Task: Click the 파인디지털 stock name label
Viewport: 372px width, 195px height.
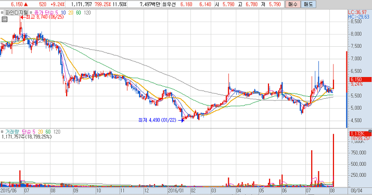Action: click(x=16, y=12)
